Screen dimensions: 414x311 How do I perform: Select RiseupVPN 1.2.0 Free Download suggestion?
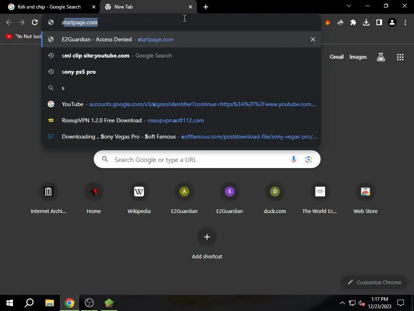181,120
